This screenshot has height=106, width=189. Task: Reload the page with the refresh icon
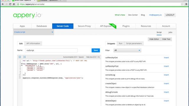(x=10, y=4)
